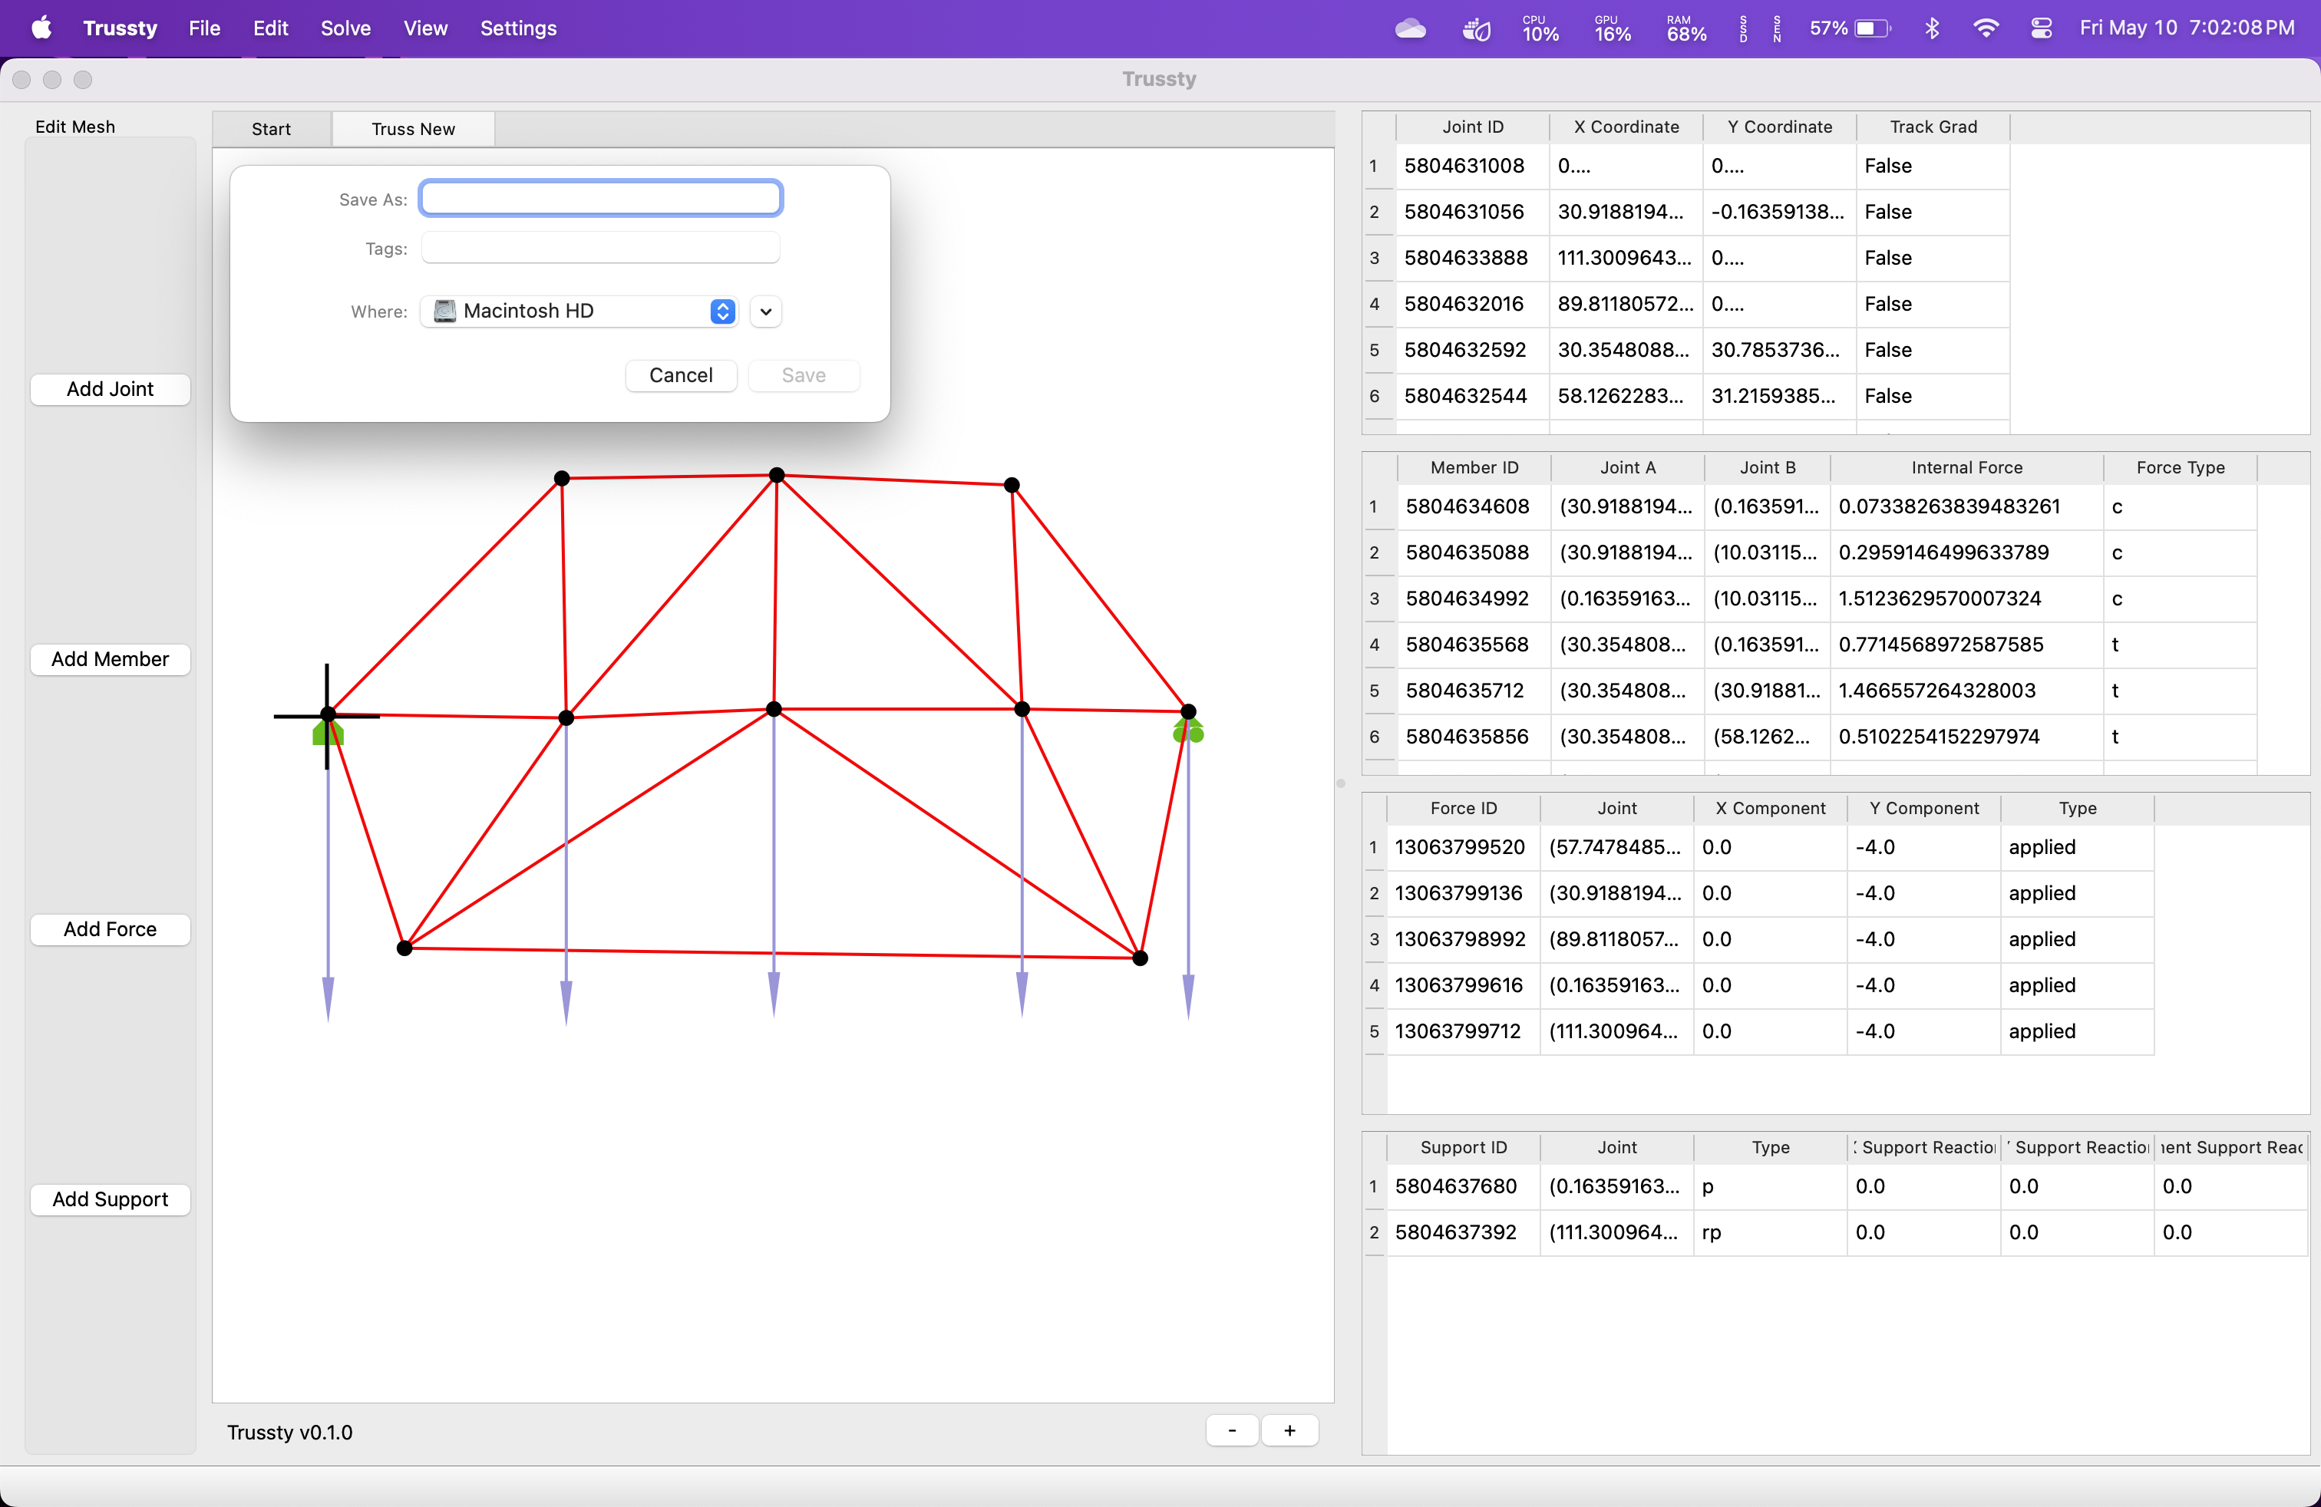Select force ID cell "13063799520"
The height and width of the screenshot is (1507, 2321).
1464,847
